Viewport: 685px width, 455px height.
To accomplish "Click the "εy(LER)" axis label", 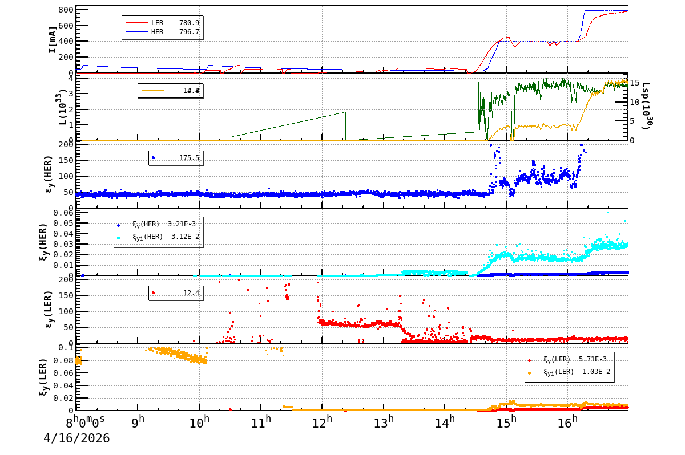I will [50, 310].
